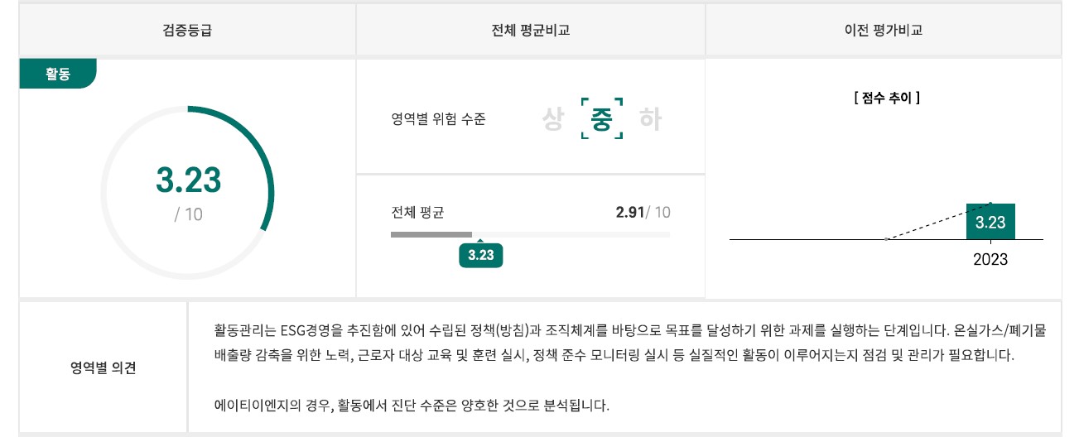Click the 에이티이엔지의 경우 analysis sentence
Screen dimensions: 1079x437
coord(412,406)
